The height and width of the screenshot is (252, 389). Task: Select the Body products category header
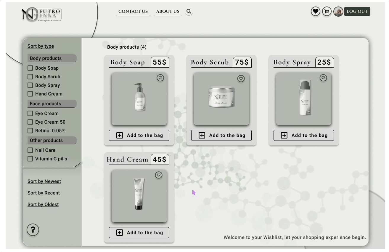coord(52,58)
